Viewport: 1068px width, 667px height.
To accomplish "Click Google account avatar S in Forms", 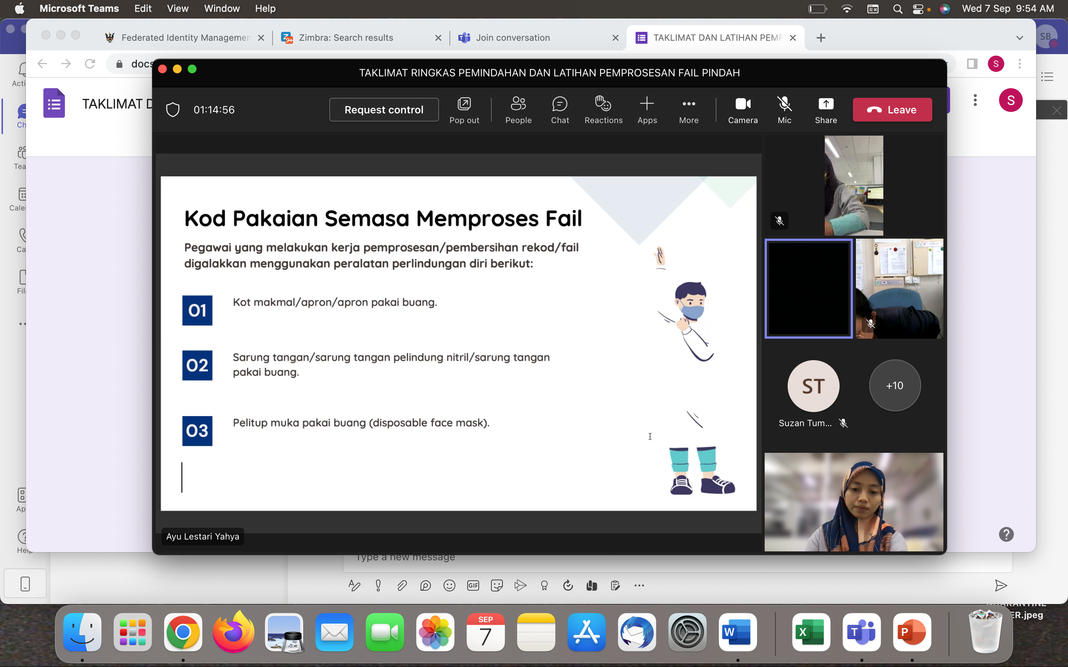I will pos(1011,100).
